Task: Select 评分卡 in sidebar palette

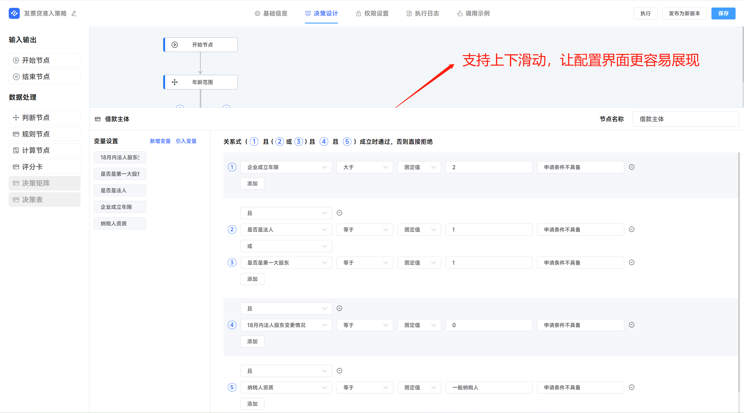Action: coord(44,167)
